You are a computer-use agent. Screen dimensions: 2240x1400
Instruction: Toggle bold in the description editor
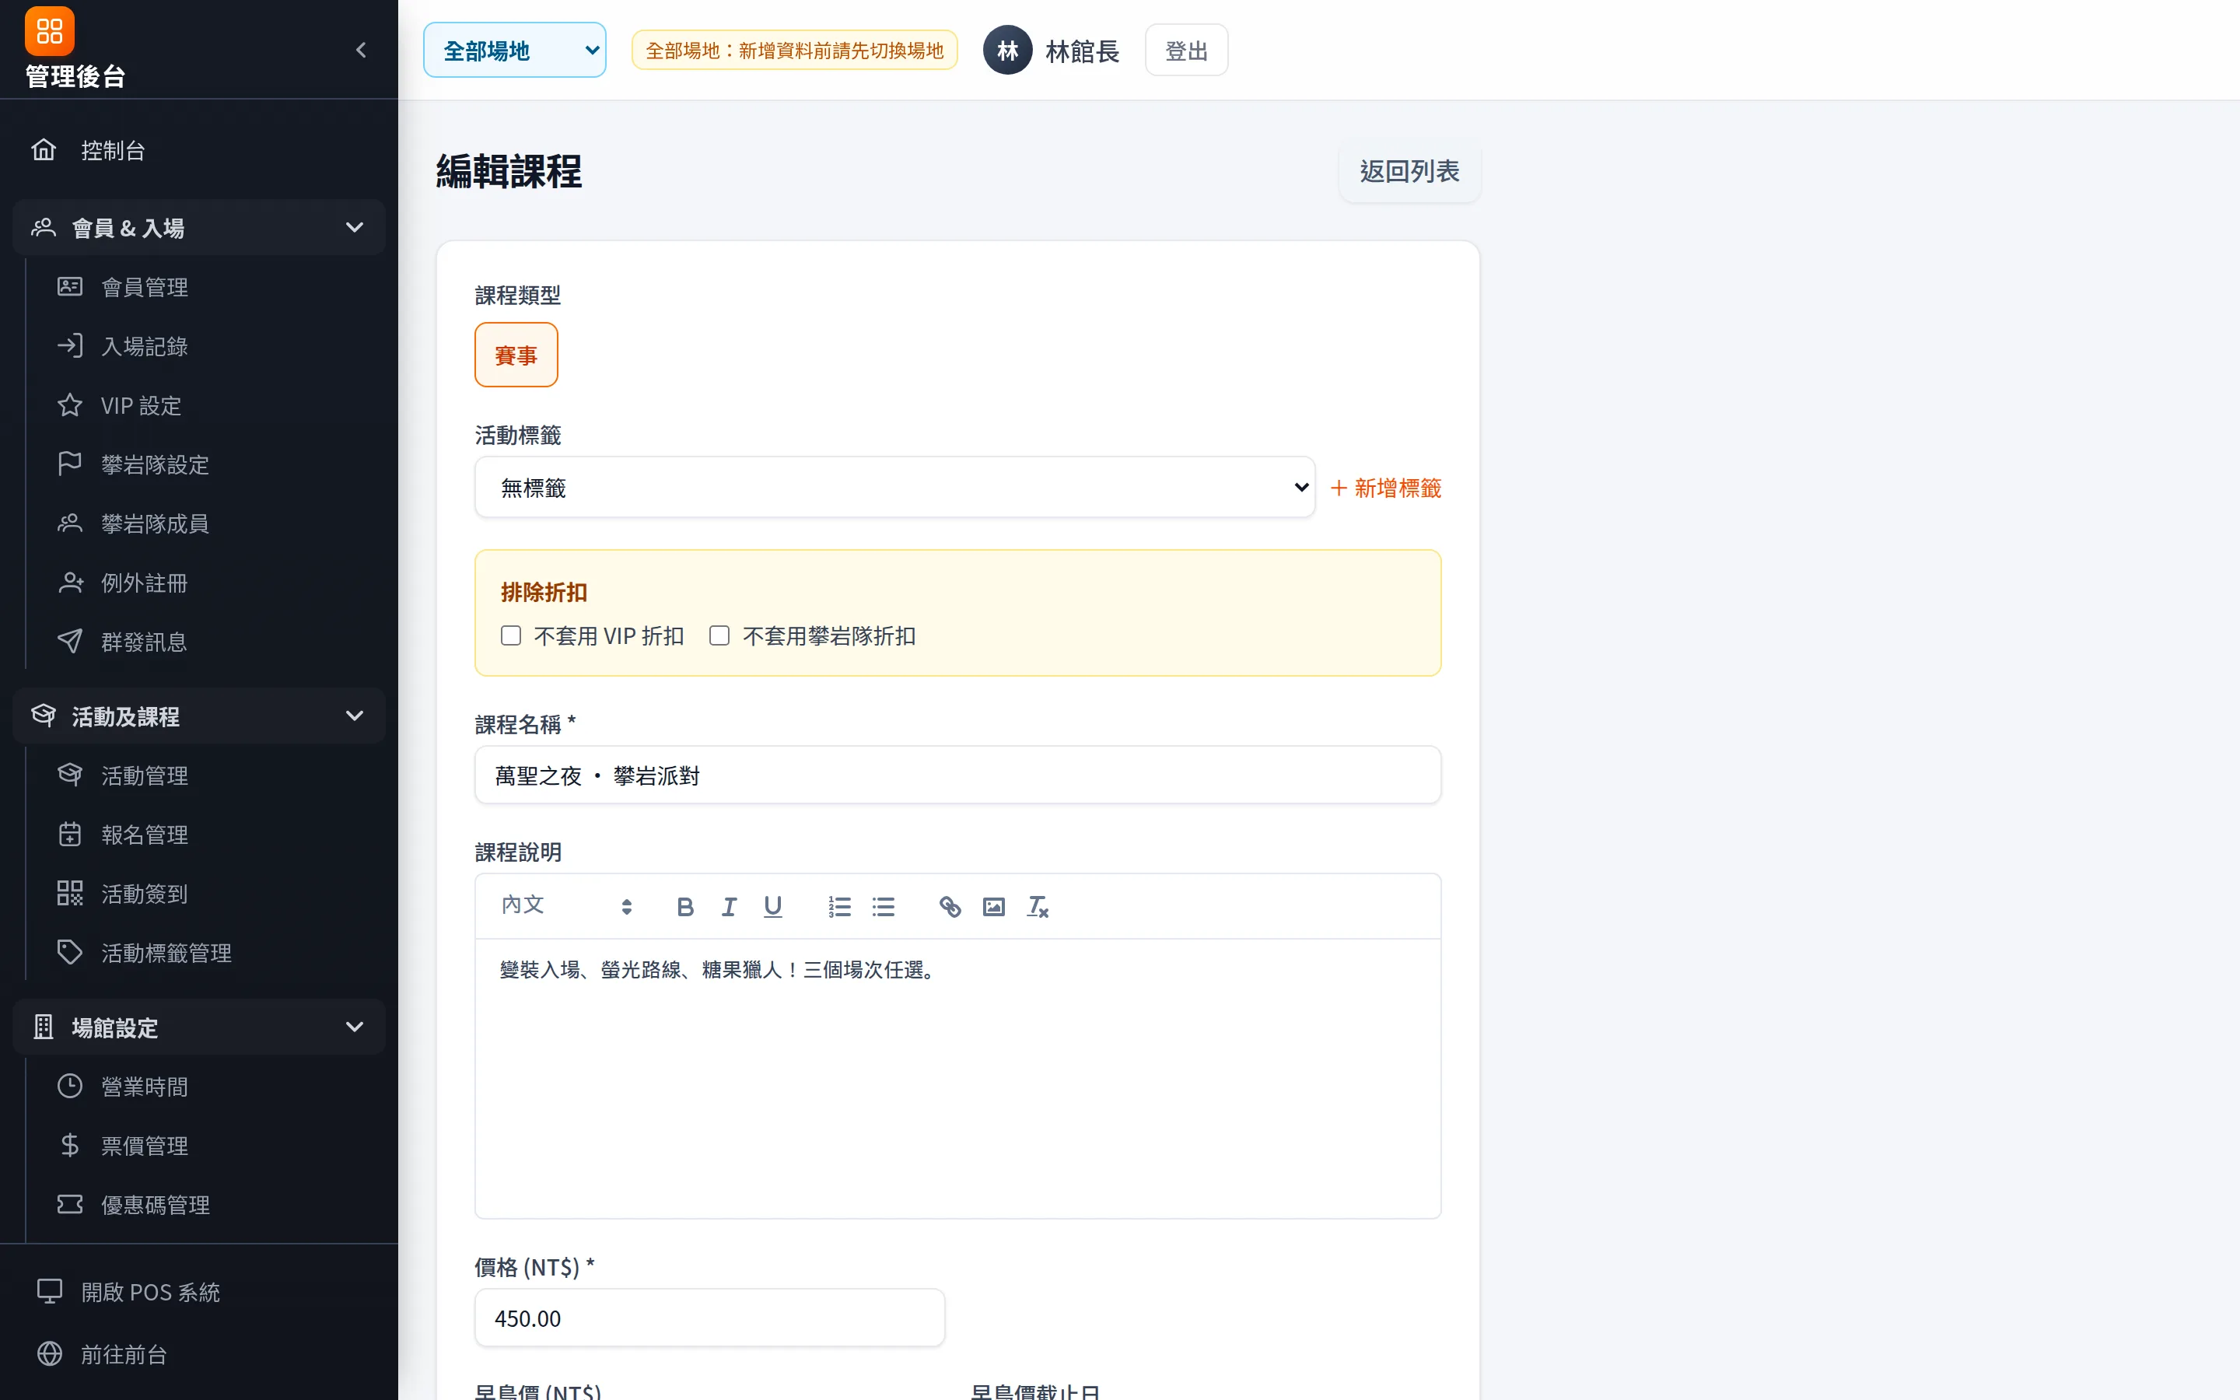point(685,906)
